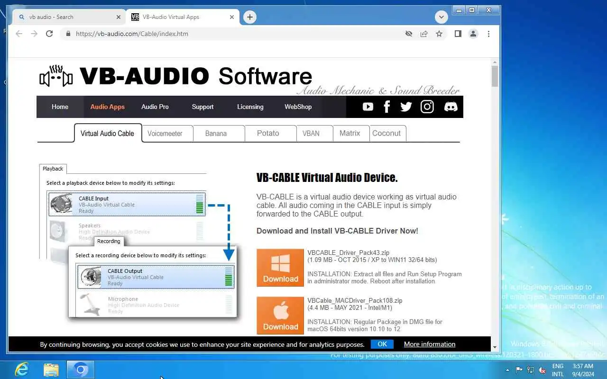The width and height of the screenshot is (607, 379).
Task: Show hidden system tray icons
Action: [508, 370]
